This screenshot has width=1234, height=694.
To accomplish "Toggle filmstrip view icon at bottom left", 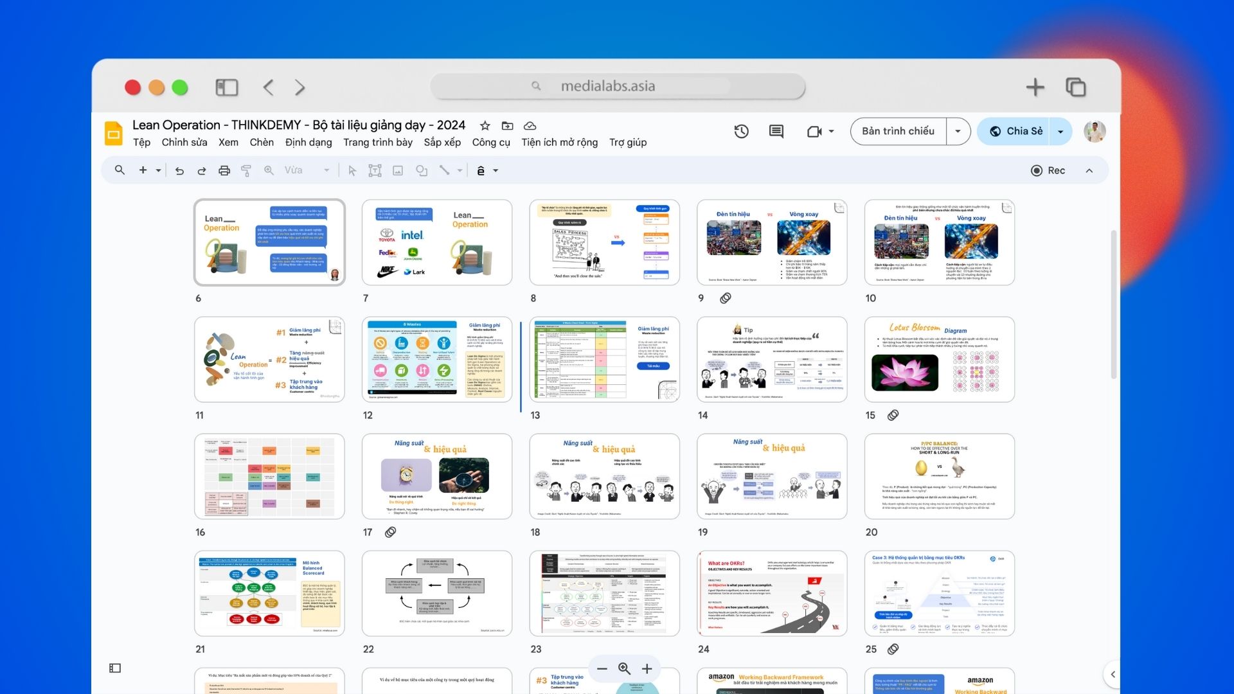I will [x=115, y=668].
